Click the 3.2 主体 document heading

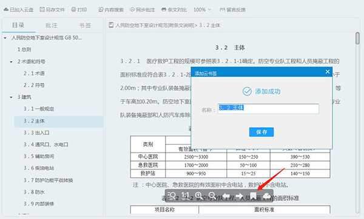(230, 48)
